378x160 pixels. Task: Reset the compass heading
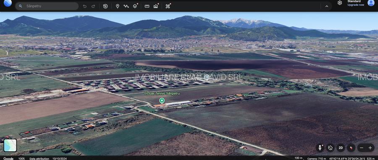click(x=351, y=148)
